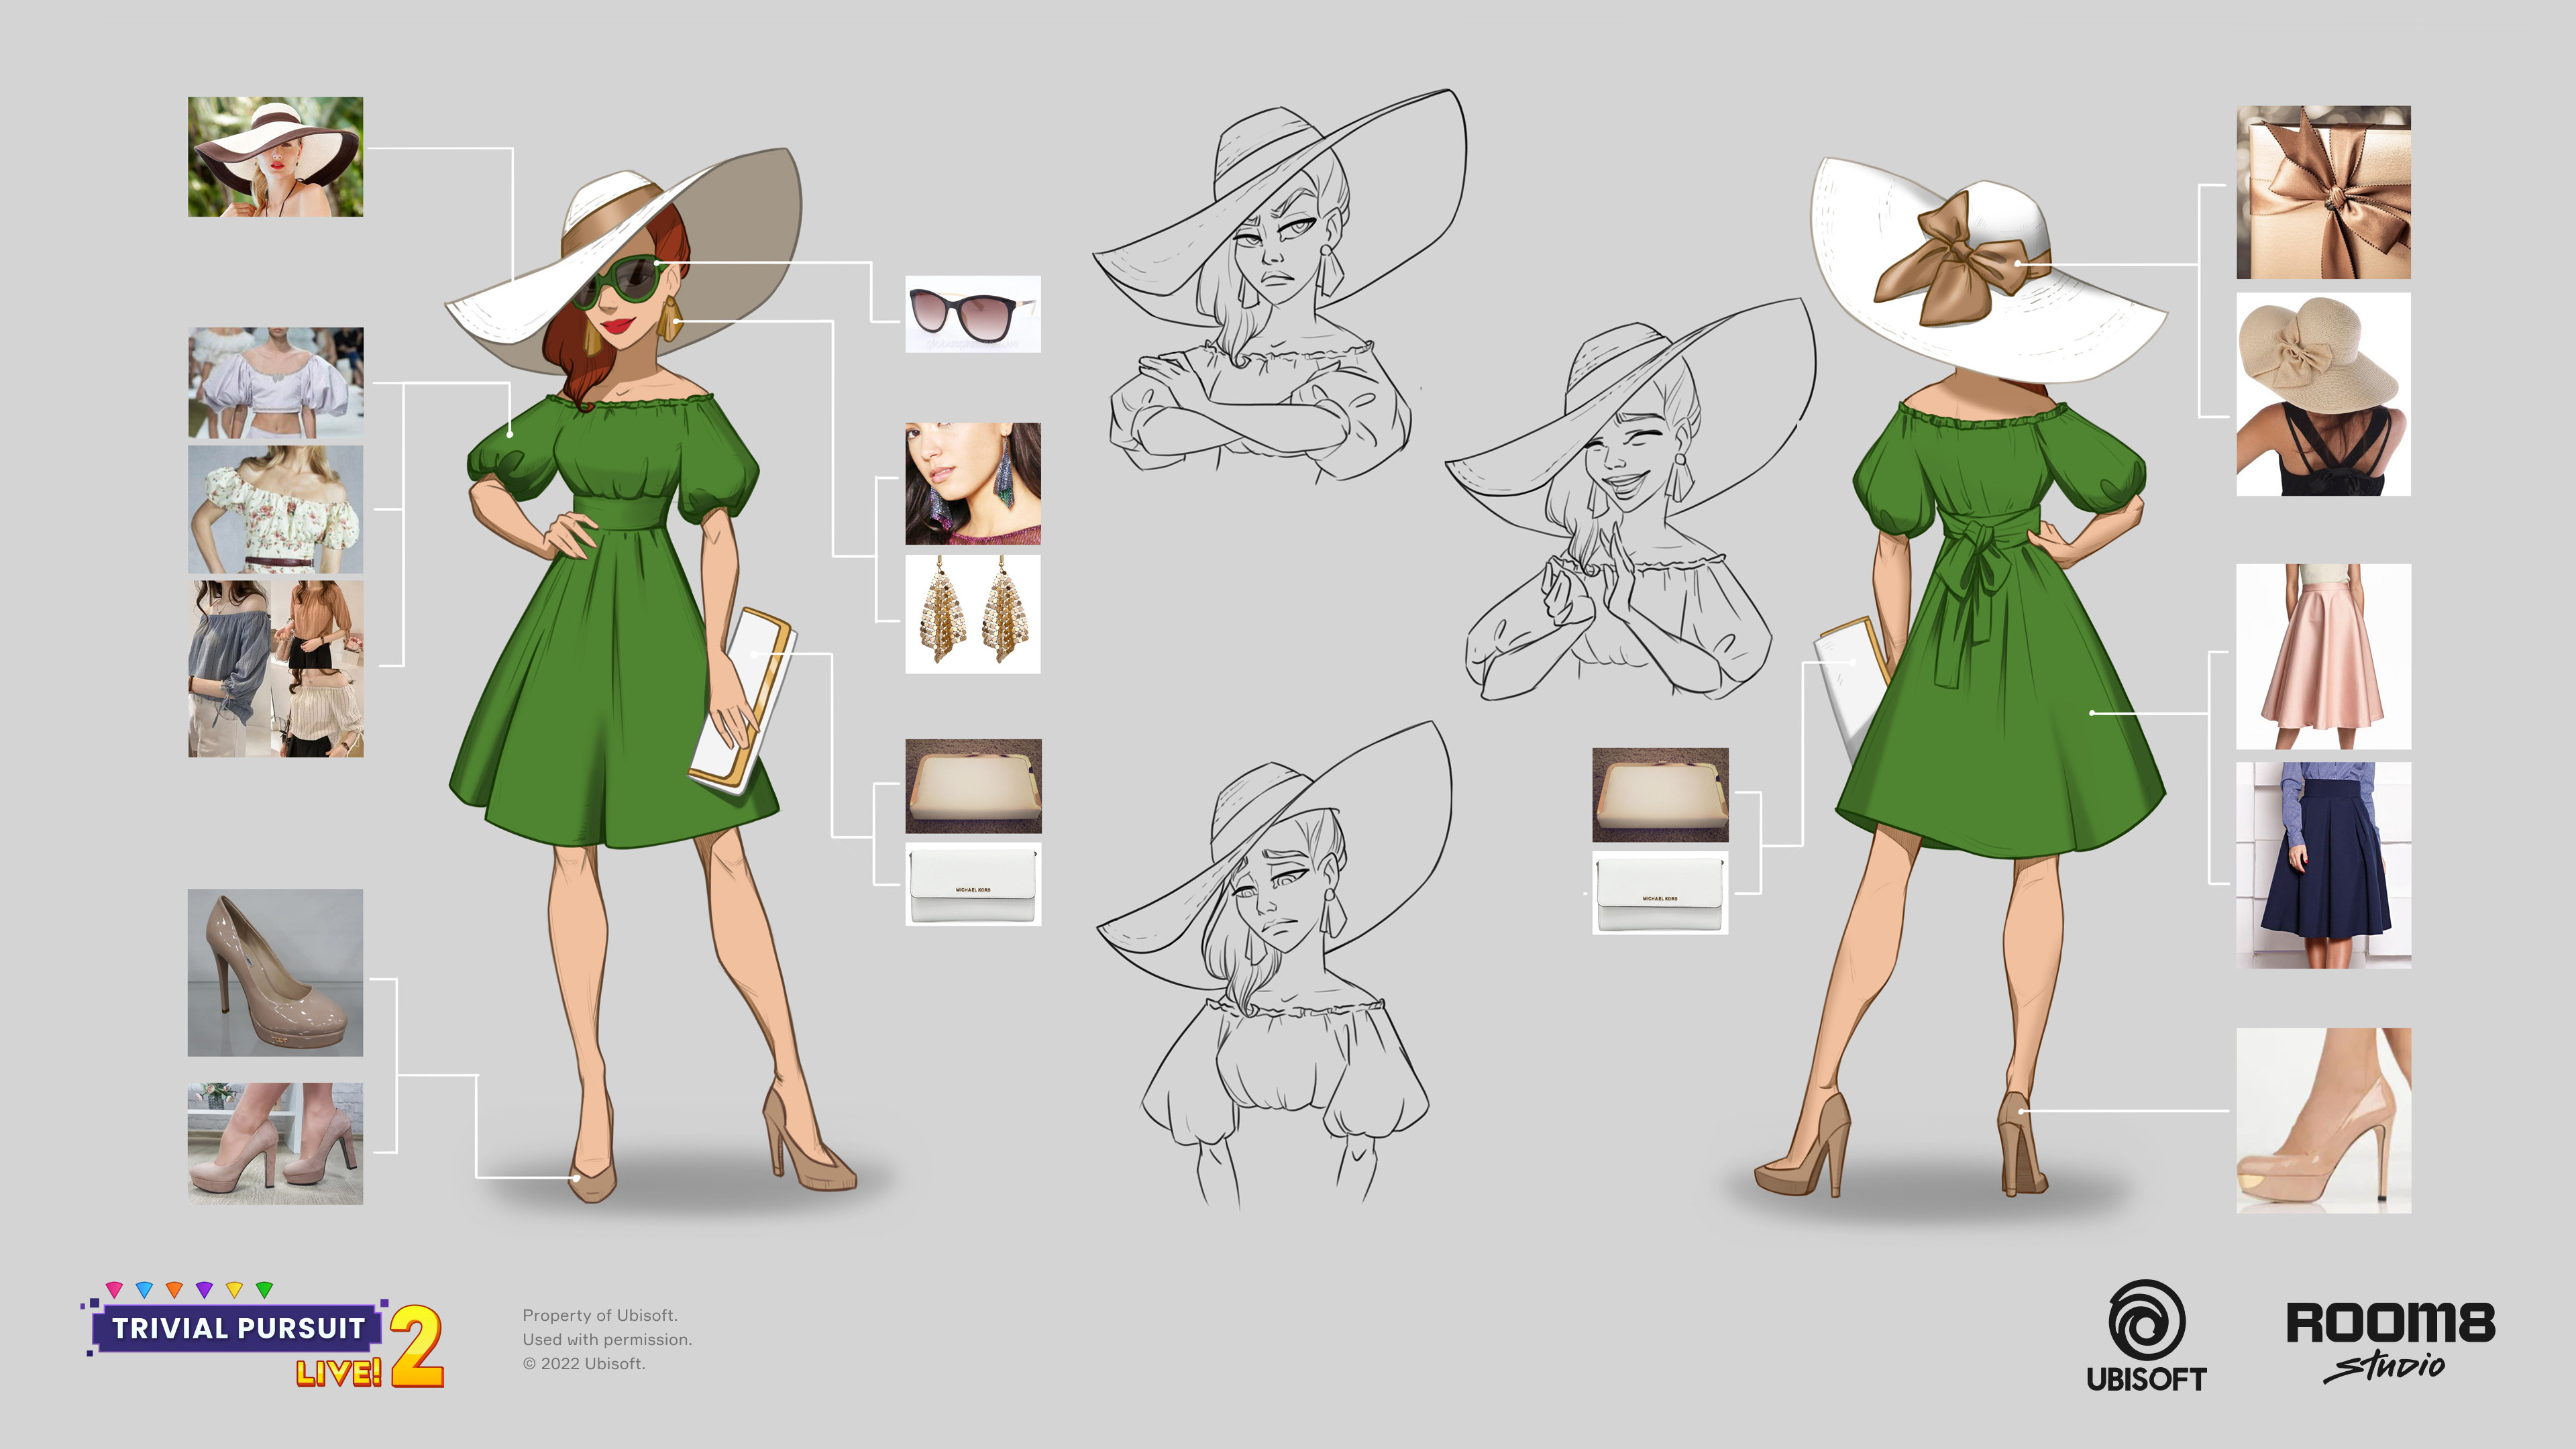Image resolution: width=2576 pixels, height=1449 pixels.
Task: Select the straw bow hat back-view photo
Action: pos(2323,394)
